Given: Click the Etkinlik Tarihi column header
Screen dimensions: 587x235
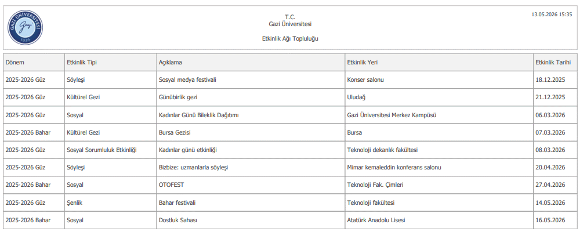Looking at the screenshot, I should click(555, 63).
